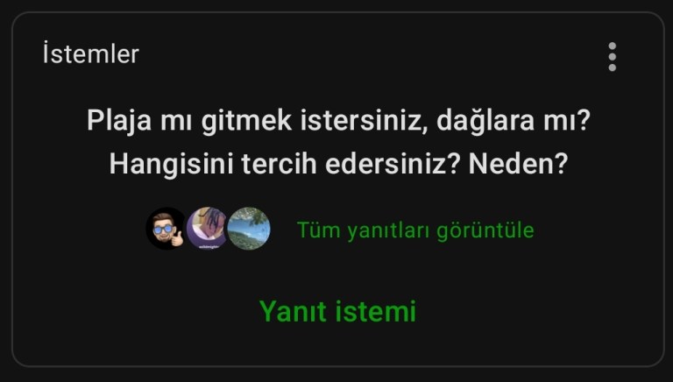Click "Tüm yanıtları görüntüle" link
673x382 pixels.
(415, 230)
